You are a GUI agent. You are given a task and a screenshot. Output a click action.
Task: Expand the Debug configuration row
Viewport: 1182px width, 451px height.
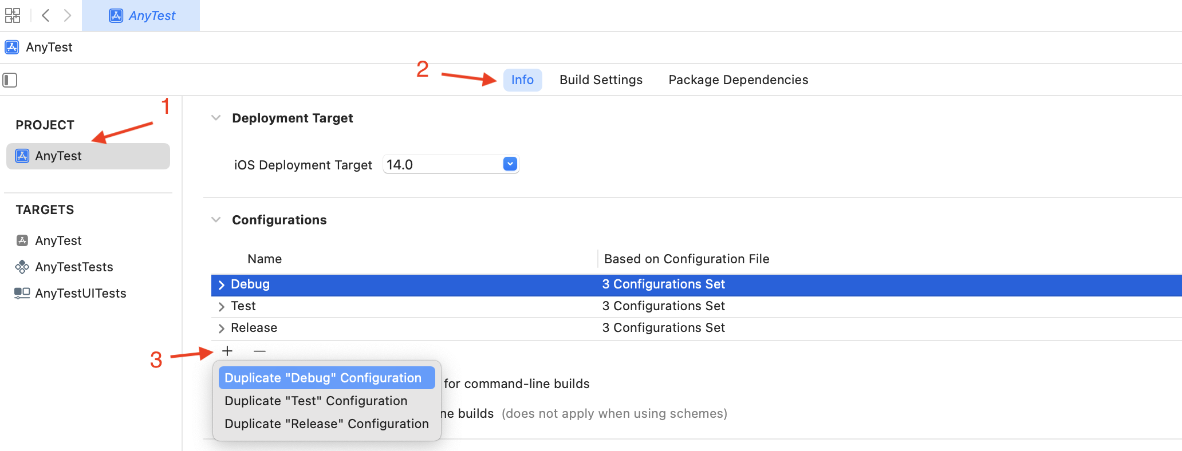click(222, 284)
